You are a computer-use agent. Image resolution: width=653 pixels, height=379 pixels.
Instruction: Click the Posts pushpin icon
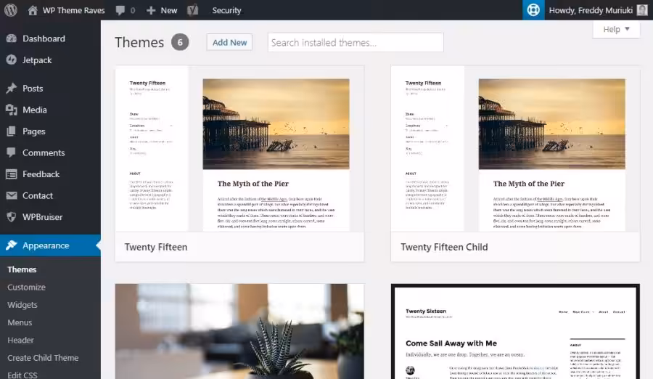pos(11,88)
